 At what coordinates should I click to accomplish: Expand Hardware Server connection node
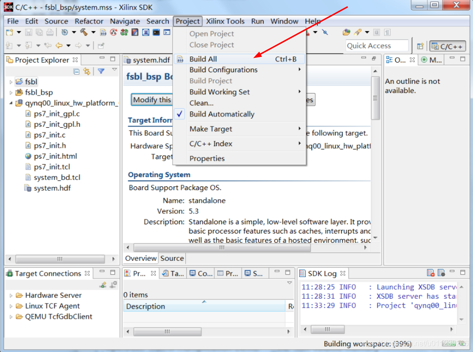click(11, 296)
